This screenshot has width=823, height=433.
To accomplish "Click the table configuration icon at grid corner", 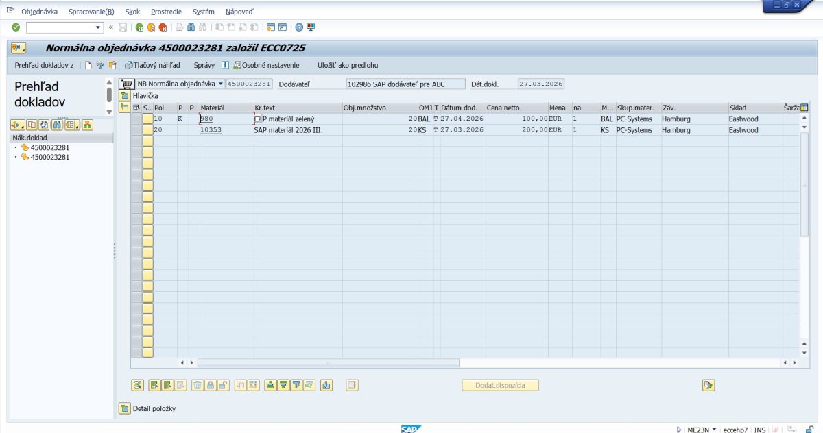I will click(804, 108).
